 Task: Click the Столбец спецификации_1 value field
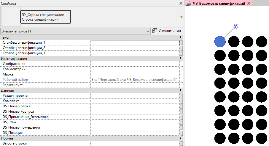(135, 42)
